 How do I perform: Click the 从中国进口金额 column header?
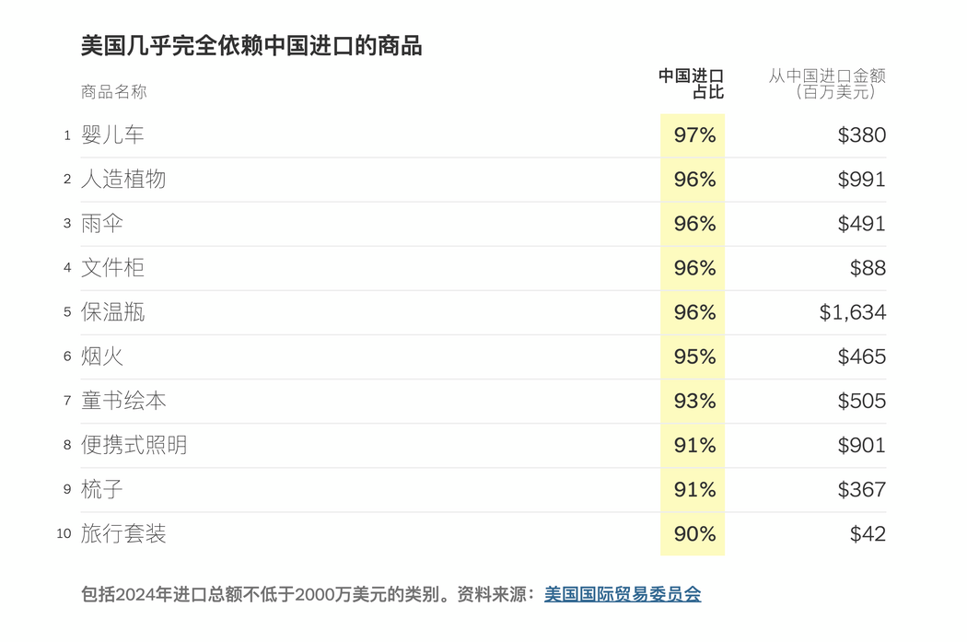826,84
